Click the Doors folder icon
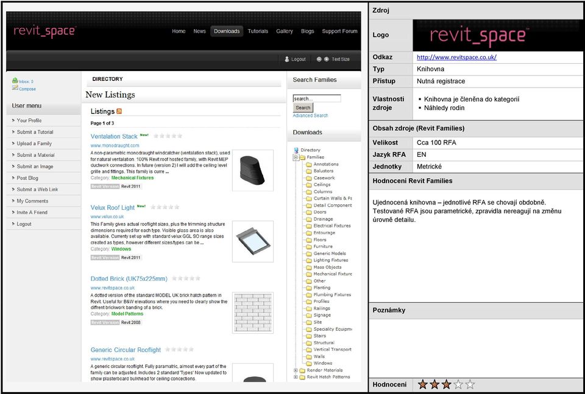The height and width of the screenshot is (394, 585). pyautogui.click(x=308, y=212)
